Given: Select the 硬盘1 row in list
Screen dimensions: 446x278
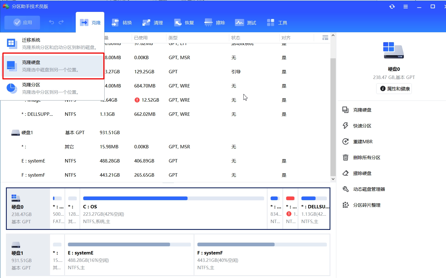Looking at the screenshot, I should click(165, 132).
